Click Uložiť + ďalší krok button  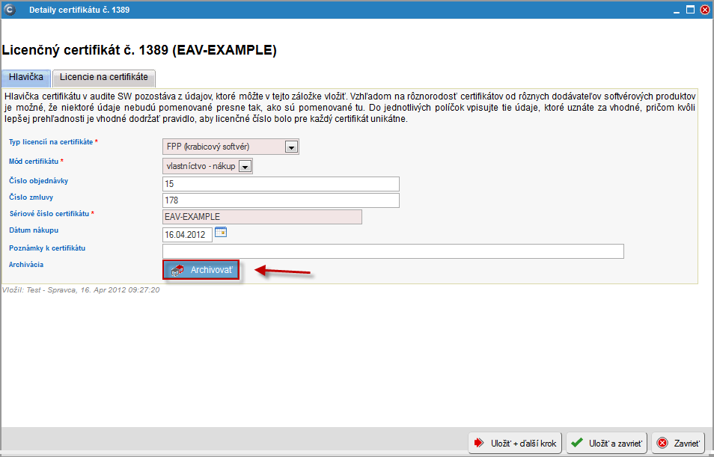(x=515, y=443)
